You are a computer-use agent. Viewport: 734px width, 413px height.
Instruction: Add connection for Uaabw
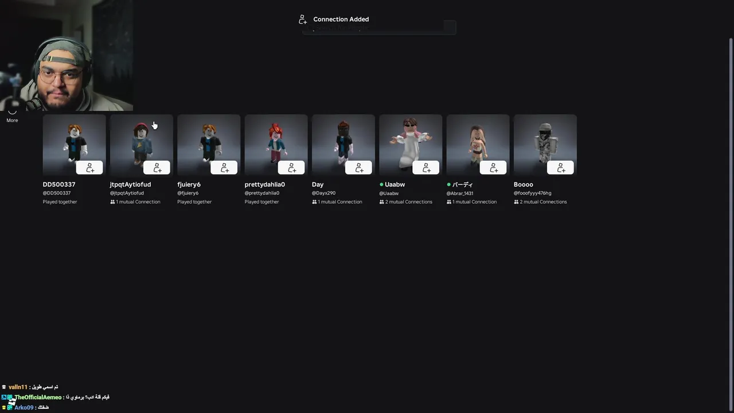(x=426, y=167)
